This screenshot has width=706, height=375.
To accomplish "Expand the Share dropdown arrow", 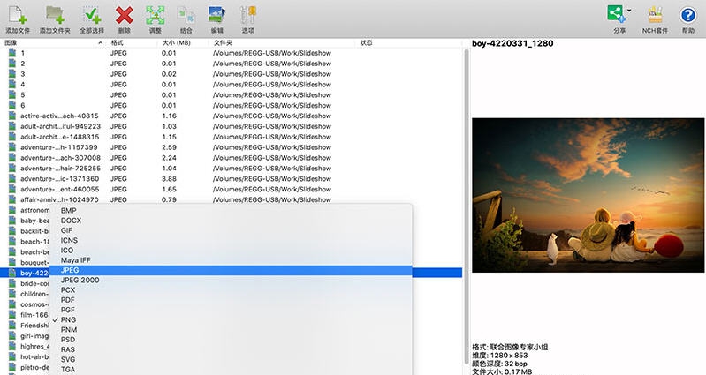I will (x=629, y=11).
